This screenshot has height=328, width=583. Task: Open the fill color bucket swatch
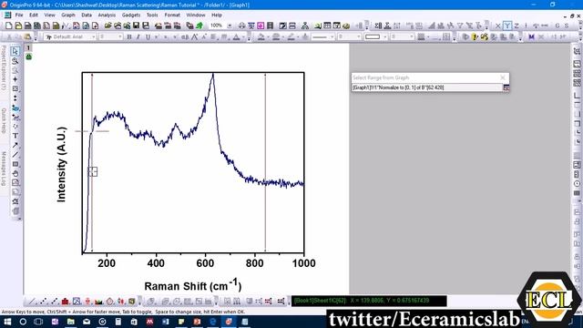(x=261, y=36)
